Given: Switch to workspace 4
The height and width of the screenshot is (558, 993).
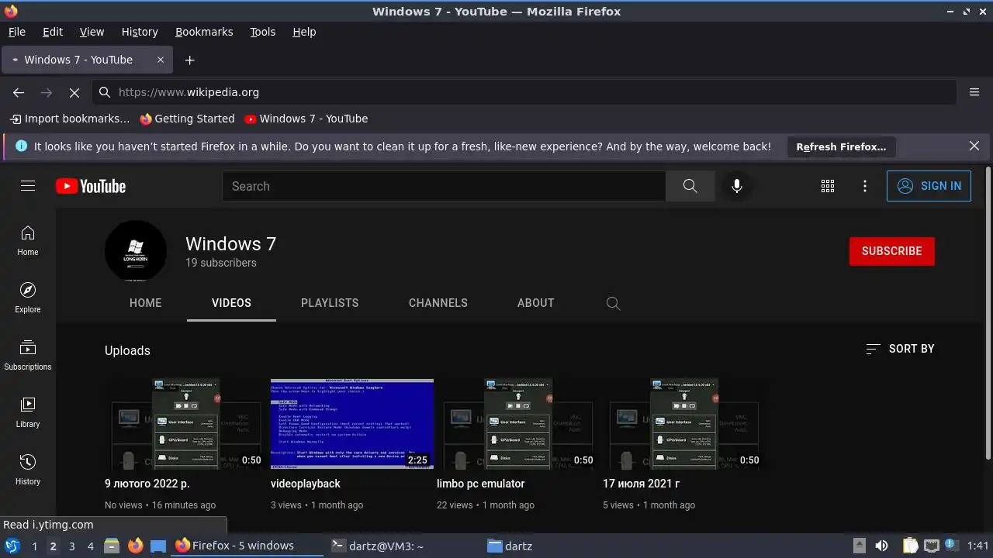Looking at the screenshot, I should point(90,546).
